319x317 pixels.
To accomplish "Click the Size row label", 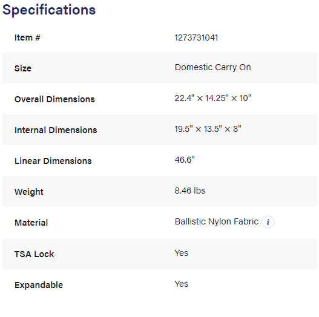I will (x=23, y=68).
